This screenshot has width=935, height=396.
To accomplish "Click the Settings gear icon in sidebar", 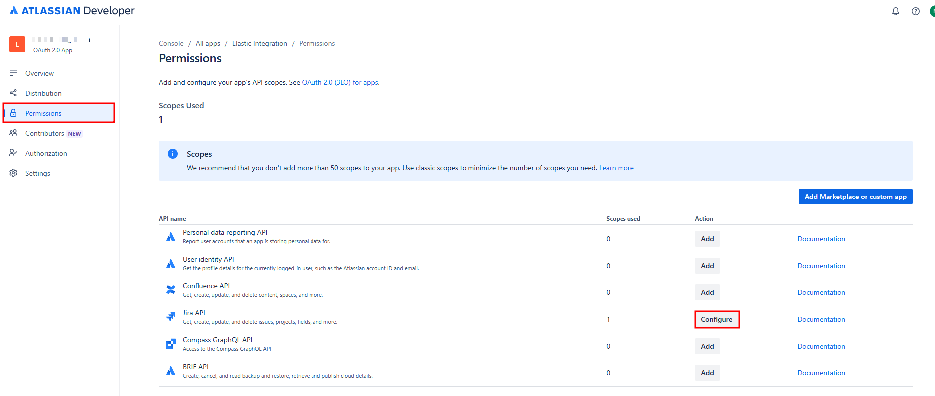I will [13, 173].
